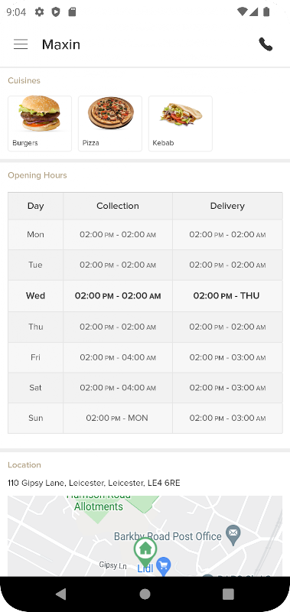Click the settings gear in status bar
Screen dimensions: 290x612
point(40,12)
